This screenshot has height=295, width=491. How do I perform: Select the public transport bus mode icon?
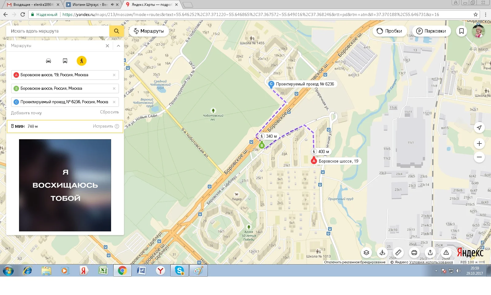(x=65, y=61)
